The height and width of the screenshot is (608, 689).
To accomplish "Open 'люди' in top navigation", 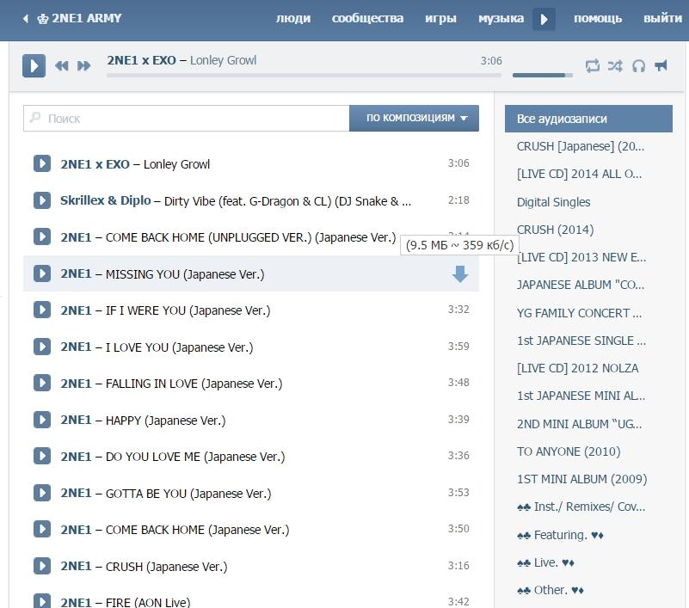I will click(x=293, y=18).
